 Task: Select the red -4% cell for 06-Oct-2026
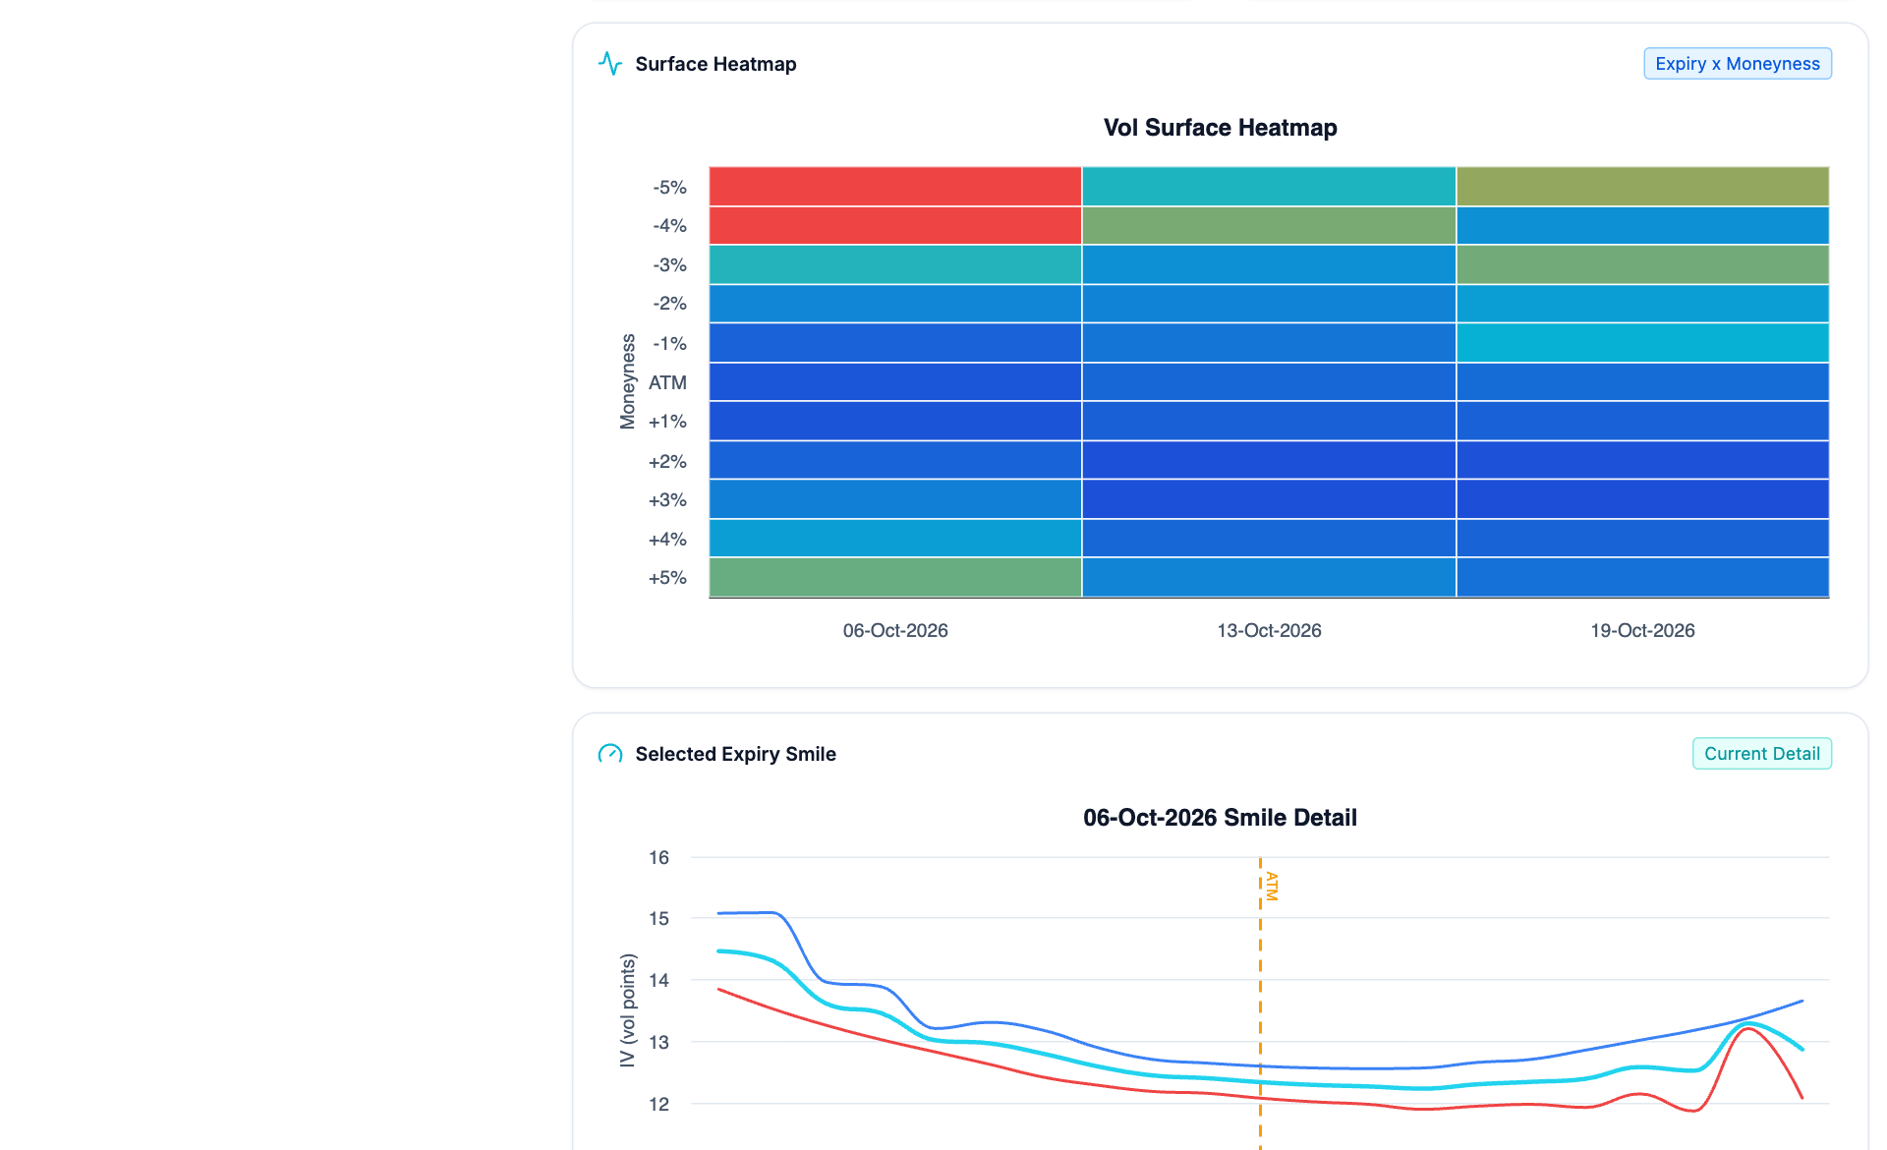click(895, 226)
